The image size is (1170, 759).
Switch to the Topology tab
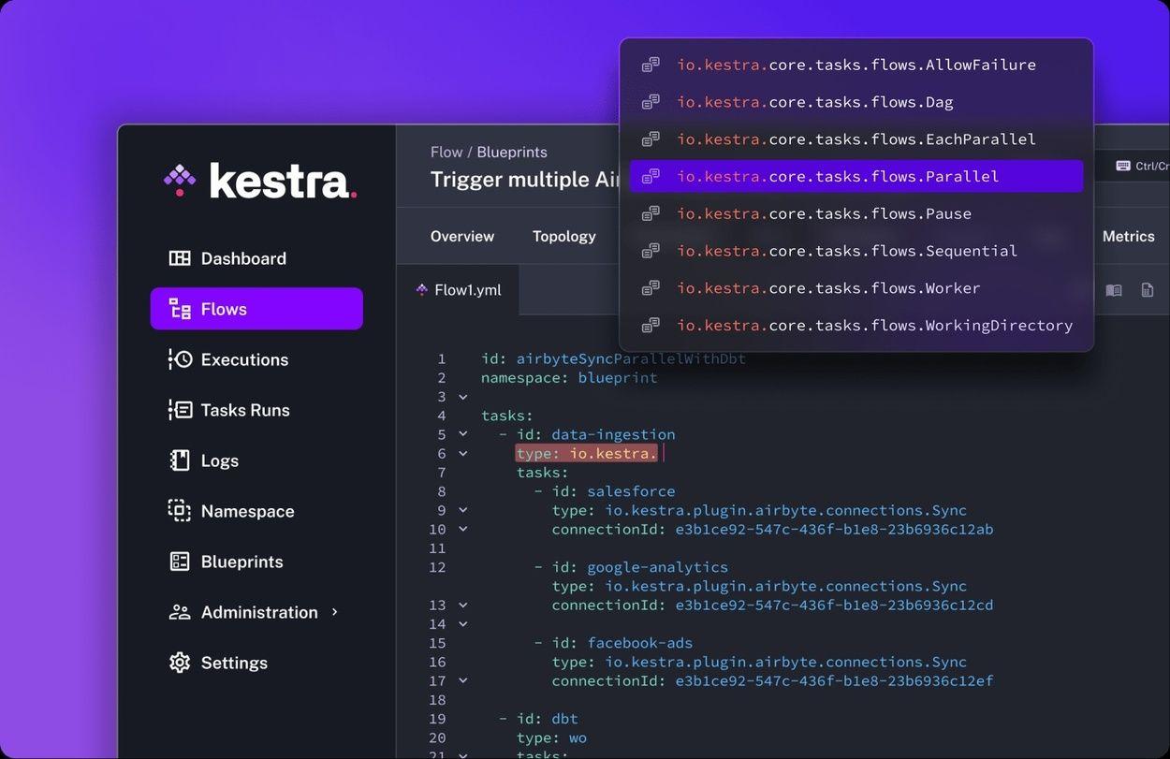point(563,236)
